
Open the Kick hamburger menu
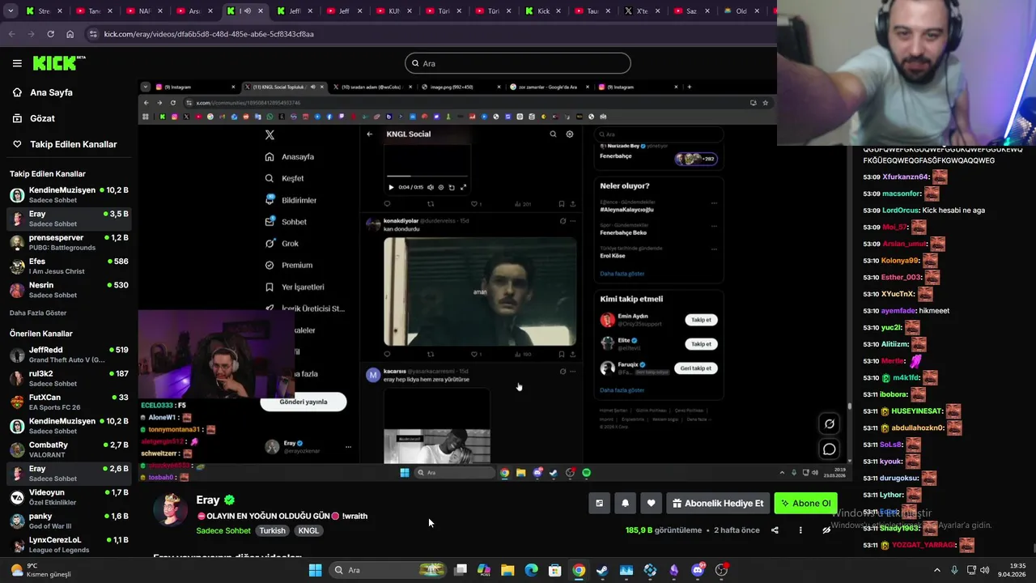pyautogui.click(x=17, y=63)
